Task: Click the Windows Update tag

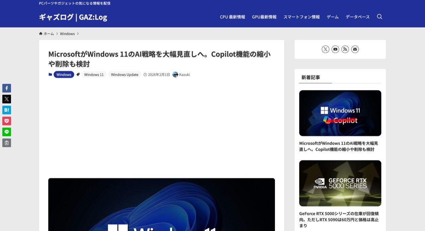Action: tap(125, 74)
